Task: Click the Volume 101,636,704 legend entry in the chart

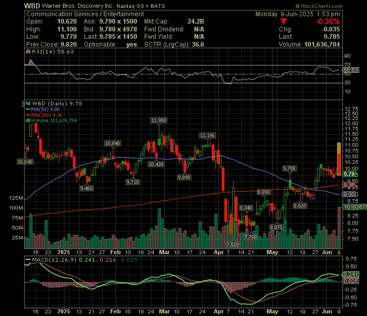Action: tap(54, 121)
